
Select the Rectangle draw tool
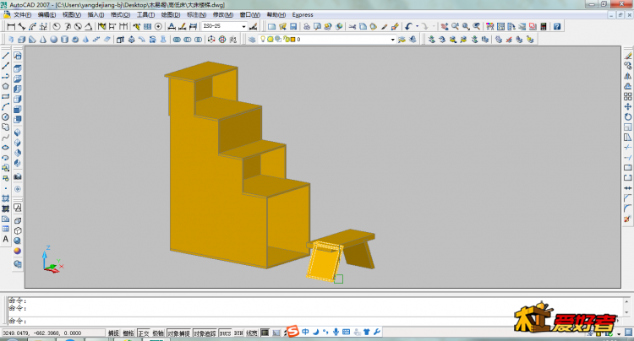point(6,96)
